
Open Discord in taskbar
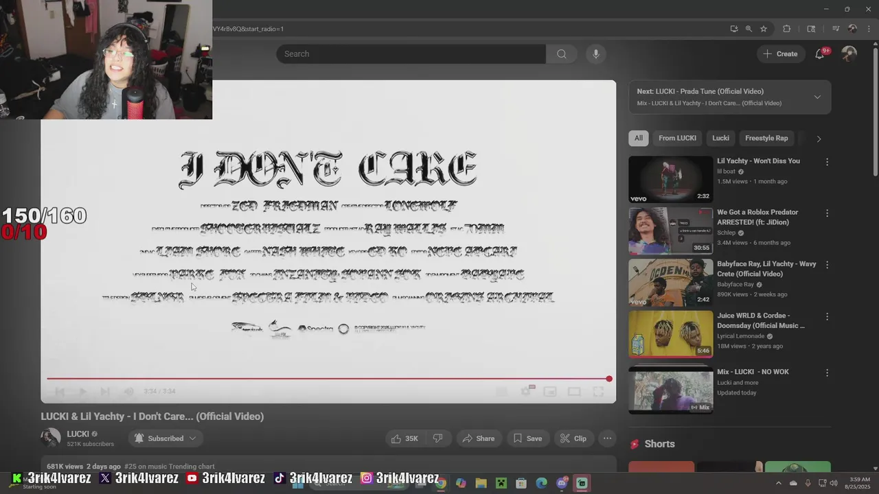click(562, 483)
